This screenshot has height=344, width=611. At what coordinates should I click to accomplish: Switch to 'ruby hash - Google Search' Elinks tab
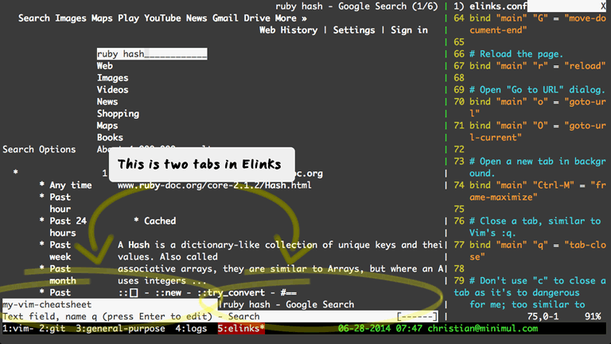click(x=289, y=305)
